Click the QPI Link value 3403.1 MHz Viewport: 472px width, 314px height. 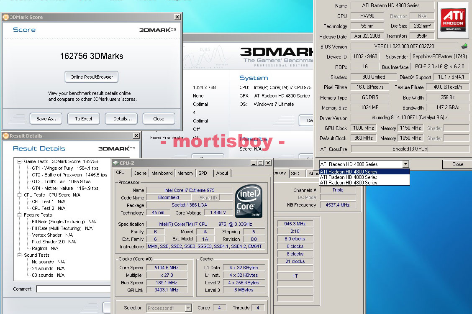167,290
